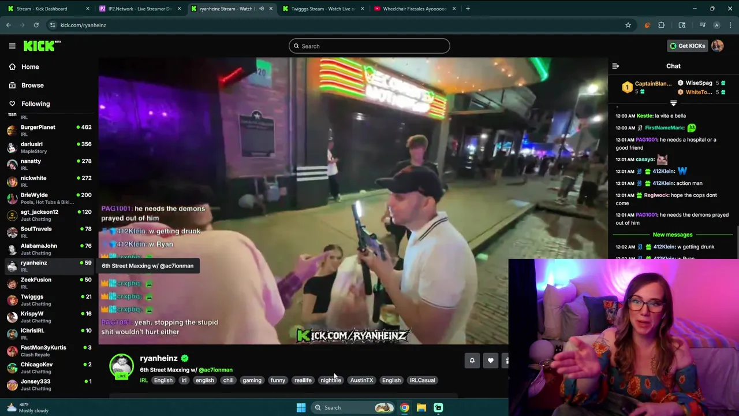Switch to Twigggs Stream browser tab
Image resolution: width=739 pixels, height=416 pixels.
(x=323, y=9)
